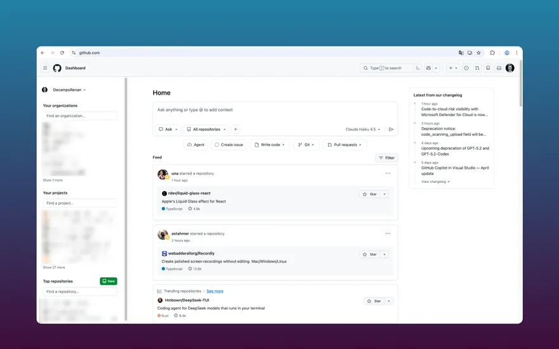The width and height of the screenshot is (559, 349).
Task: Open the Chrome three-dot menu
Action: 516,53
